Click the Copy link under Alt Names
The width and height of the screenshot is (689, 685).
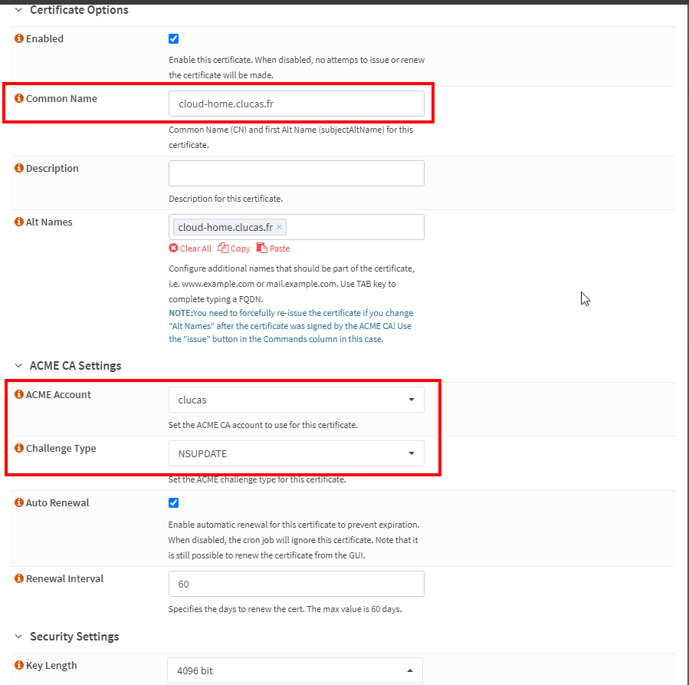(235, 249)
